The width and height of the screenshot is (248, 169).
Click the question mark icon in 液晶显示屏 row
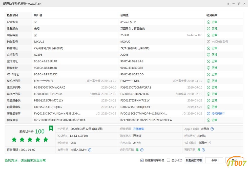(x=209, y=114)
